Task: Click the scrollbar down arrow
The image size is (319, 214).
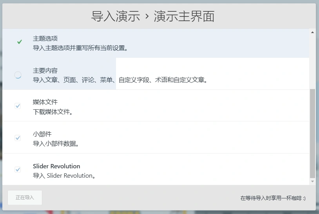Action: pyautogui.click(x=312, y=181)
